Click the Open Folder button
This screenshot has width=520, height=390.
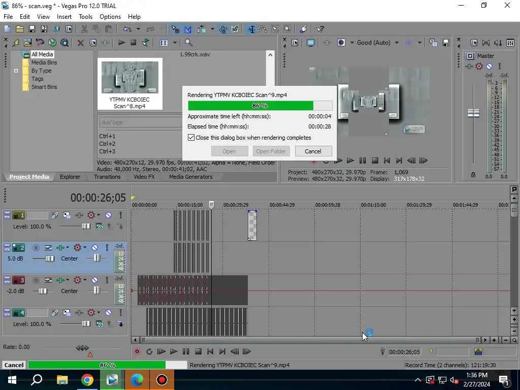[271, 151]
